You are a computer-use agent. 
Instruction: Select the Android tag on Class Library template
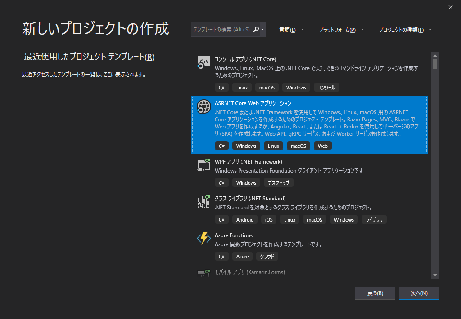[244, 219]
